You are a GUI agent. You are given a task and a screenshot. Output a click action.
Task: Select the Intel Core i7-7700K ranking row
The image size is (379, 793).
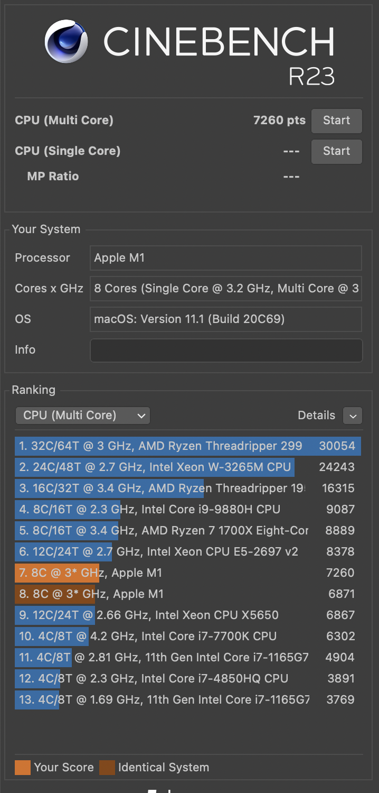tap(188, 636)
